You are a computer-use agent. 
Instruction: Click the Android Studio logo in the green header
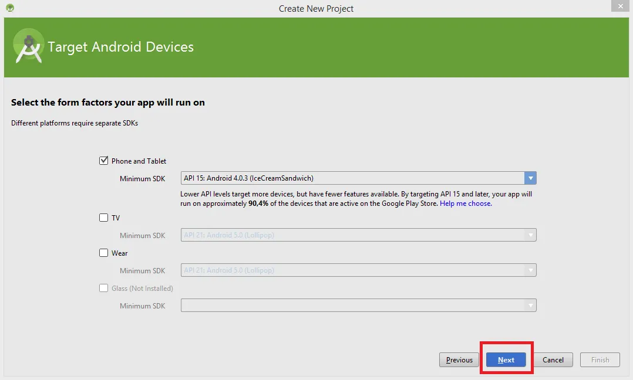[28, 47]
